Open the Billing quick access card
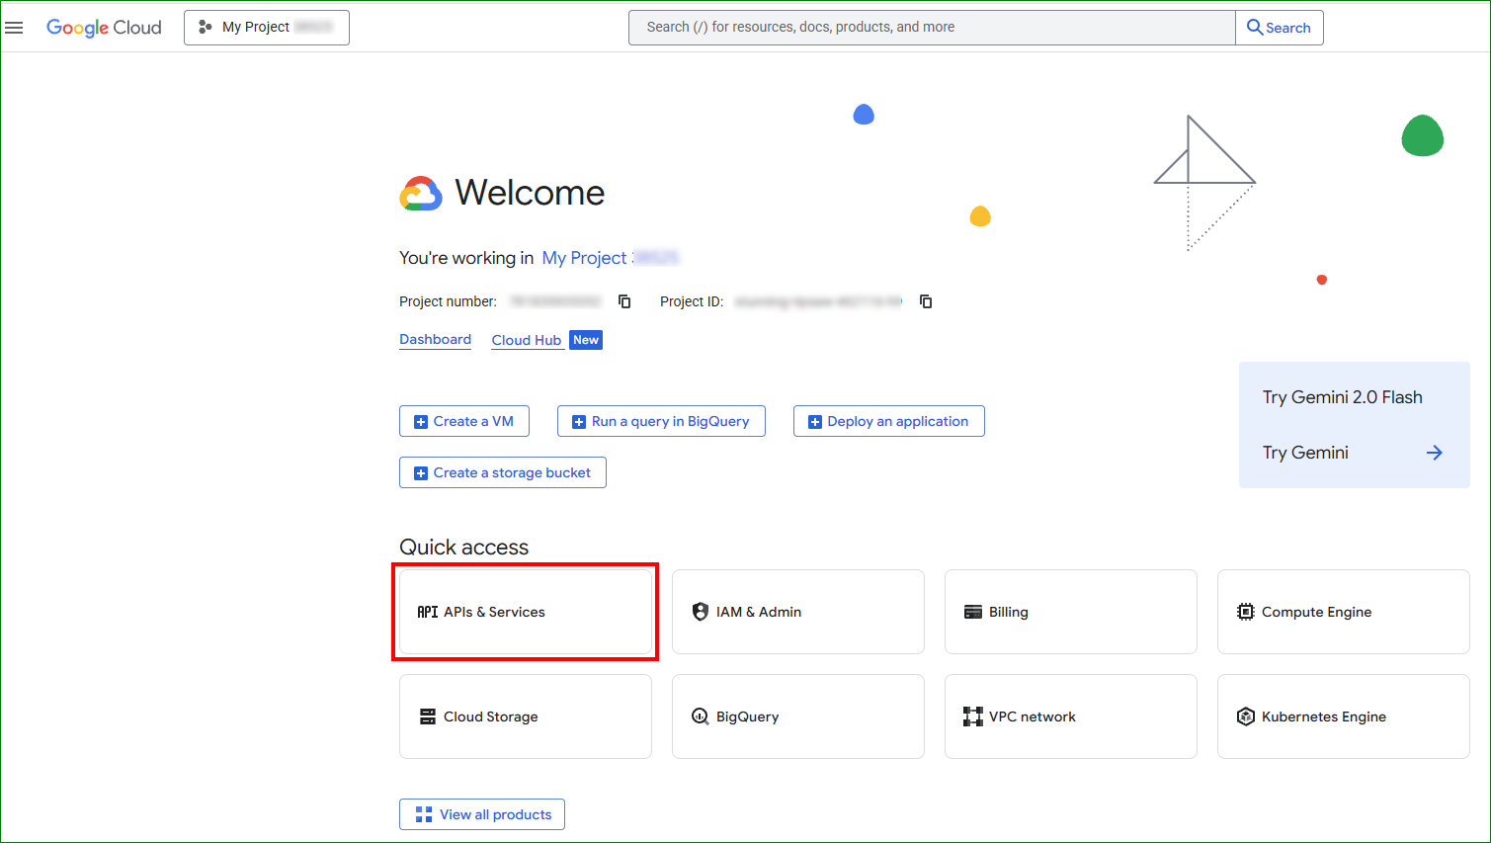This screenshot has height=843, width=1491. click(x=1070, y=612)
